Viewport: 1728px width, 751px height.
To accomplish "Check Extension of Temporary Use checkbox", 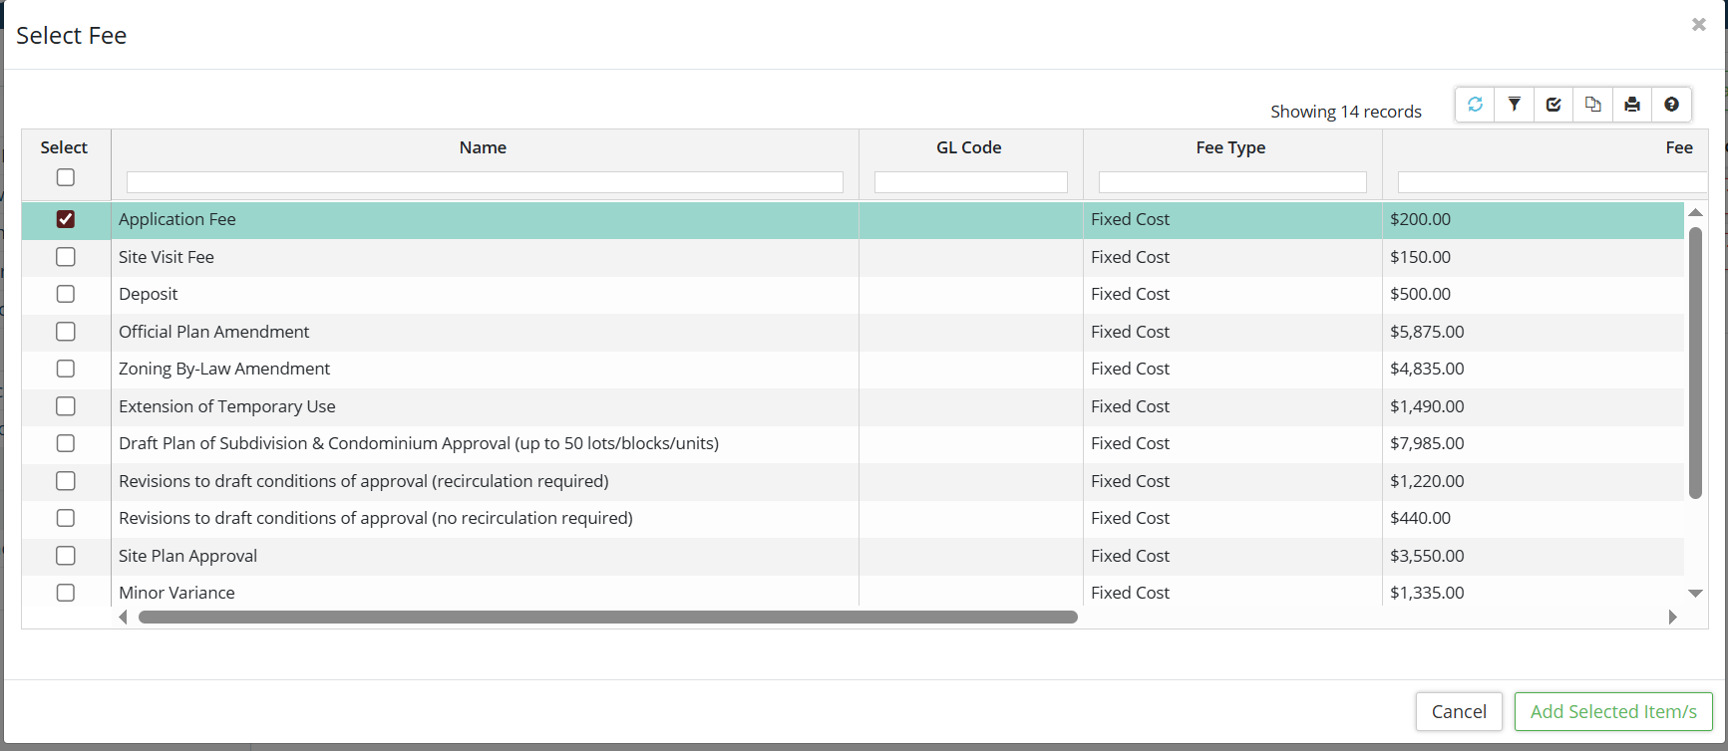I will click(x=66, y=406).
